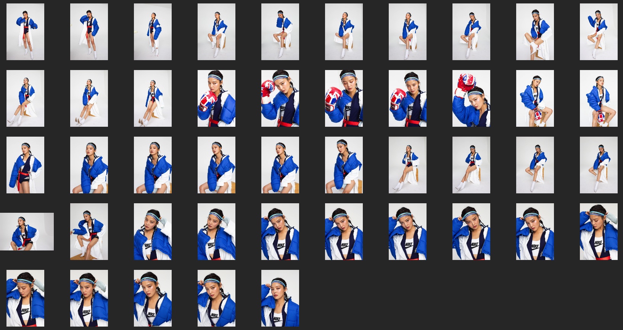623x330 pixels.
Task: Pick the sixth thumbnail in the second row
Action: [344, 98]
